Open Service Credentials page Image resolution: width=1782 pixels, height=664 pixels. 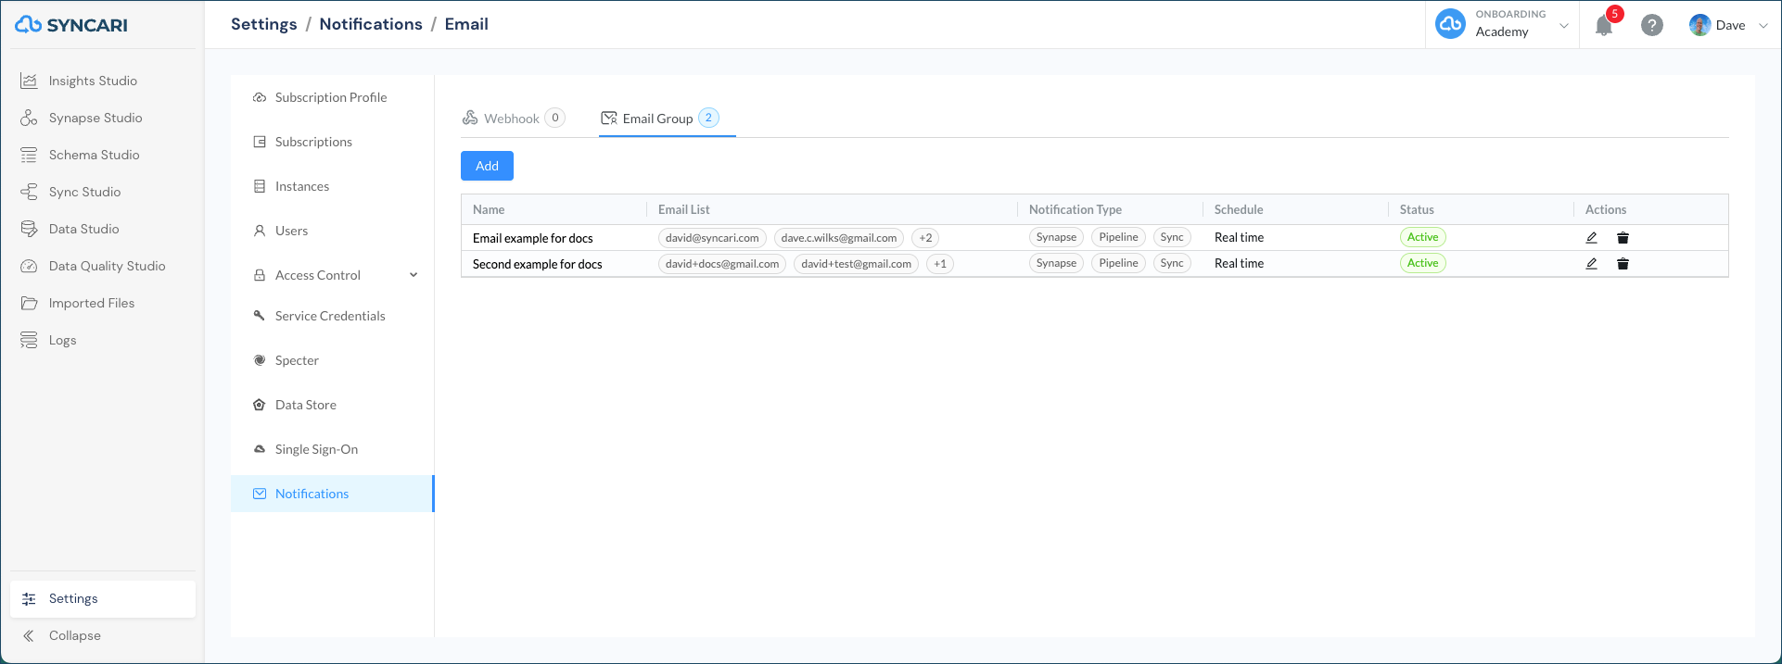click(x=329, y=316)
